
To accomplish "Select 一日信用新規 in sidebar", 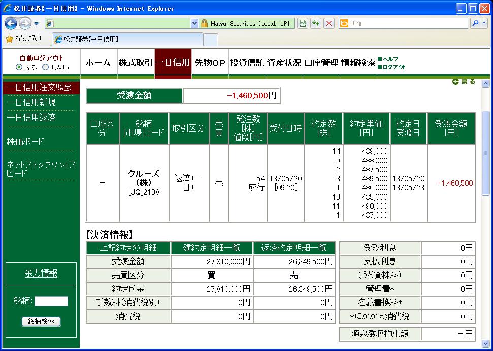I will (31, 102).
